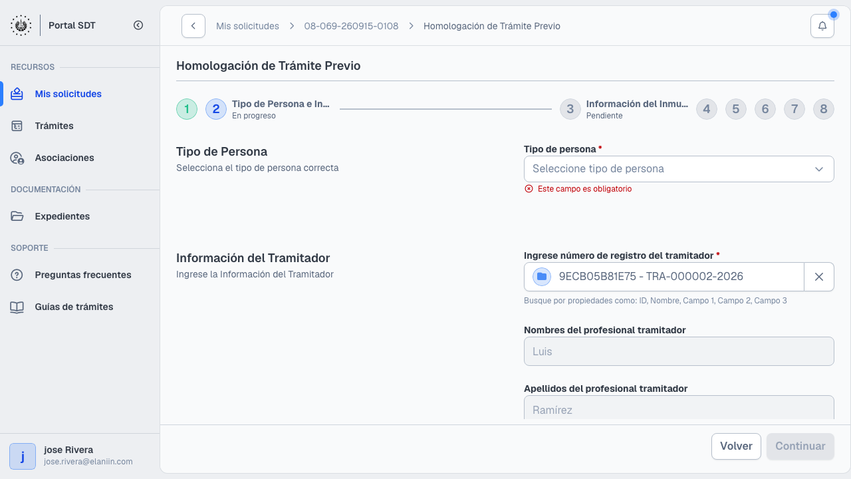Select step 2 Tipo de Persona
Screen dimensions: 851x479
pyautogui.click(x=216, y=109)
